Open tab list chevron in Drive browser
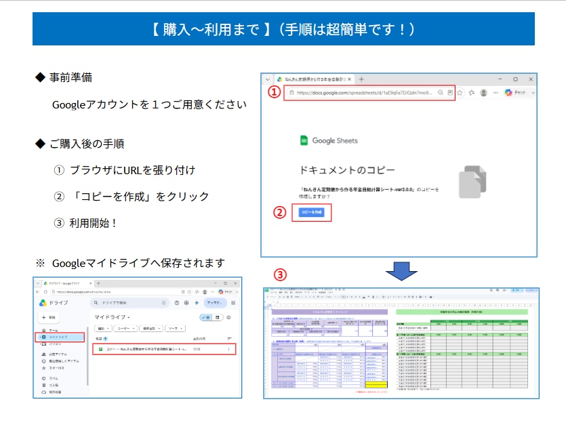The height and width of the screenshot is (431, 566). click(x=37, y=283)
